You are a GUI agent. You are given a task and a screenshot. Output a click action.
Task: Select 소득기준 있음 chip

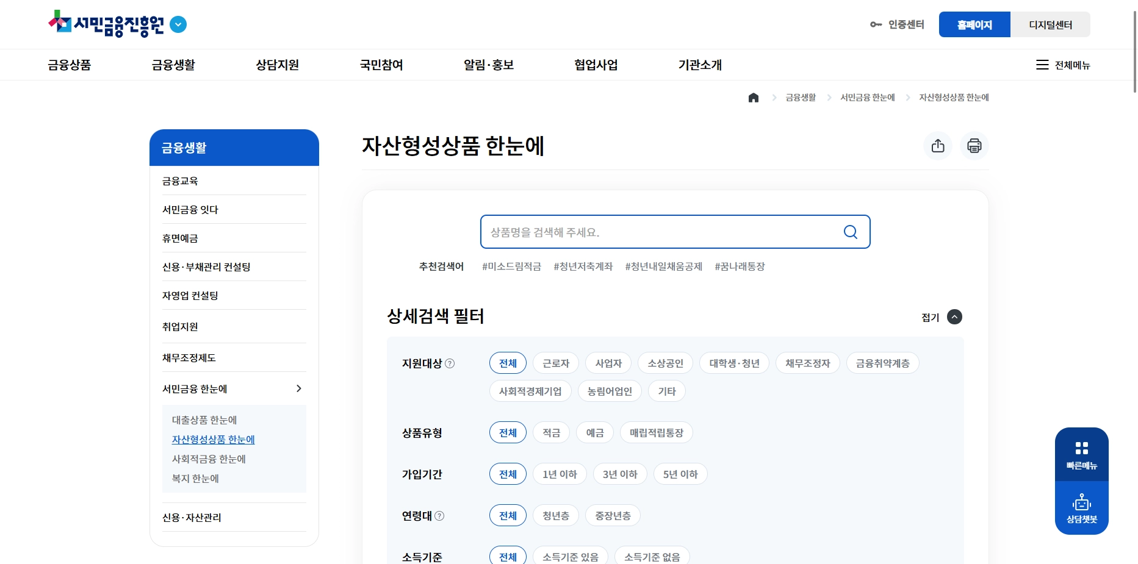570,555
